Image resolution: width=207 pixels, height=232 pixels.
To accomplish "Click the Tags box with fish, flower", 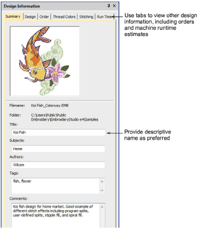I will click(x=56, y=186).
